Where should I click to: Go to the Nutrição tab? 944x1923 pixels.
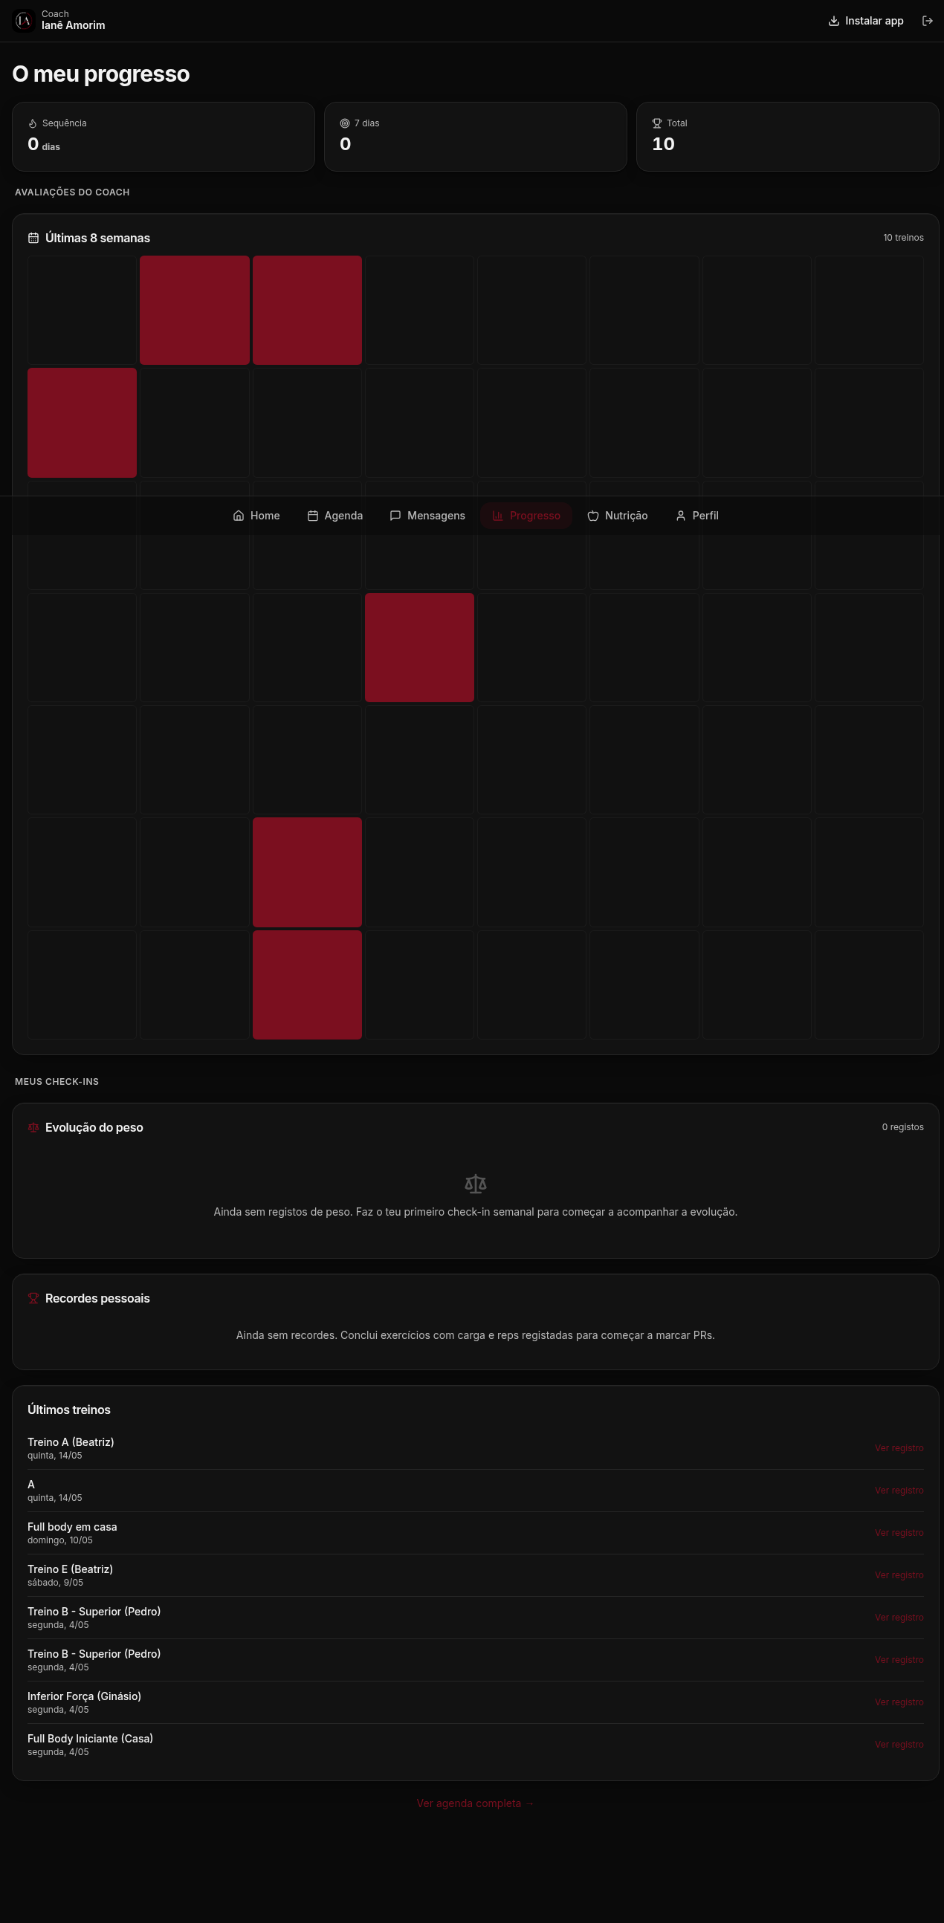click(618, 516)
